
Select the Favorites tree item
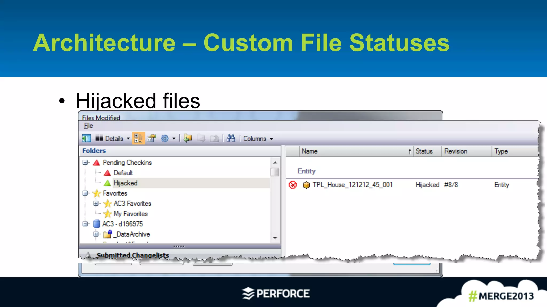pos(115,193)
